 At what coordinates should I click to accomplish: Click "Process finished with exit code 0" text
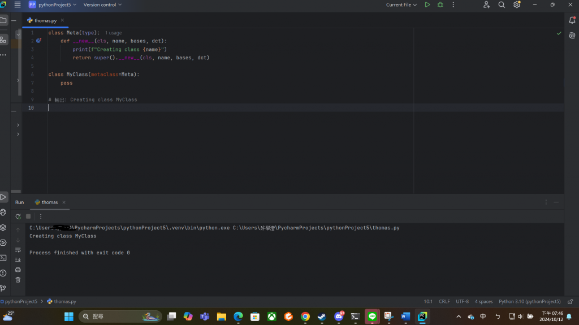click(80, 253)
